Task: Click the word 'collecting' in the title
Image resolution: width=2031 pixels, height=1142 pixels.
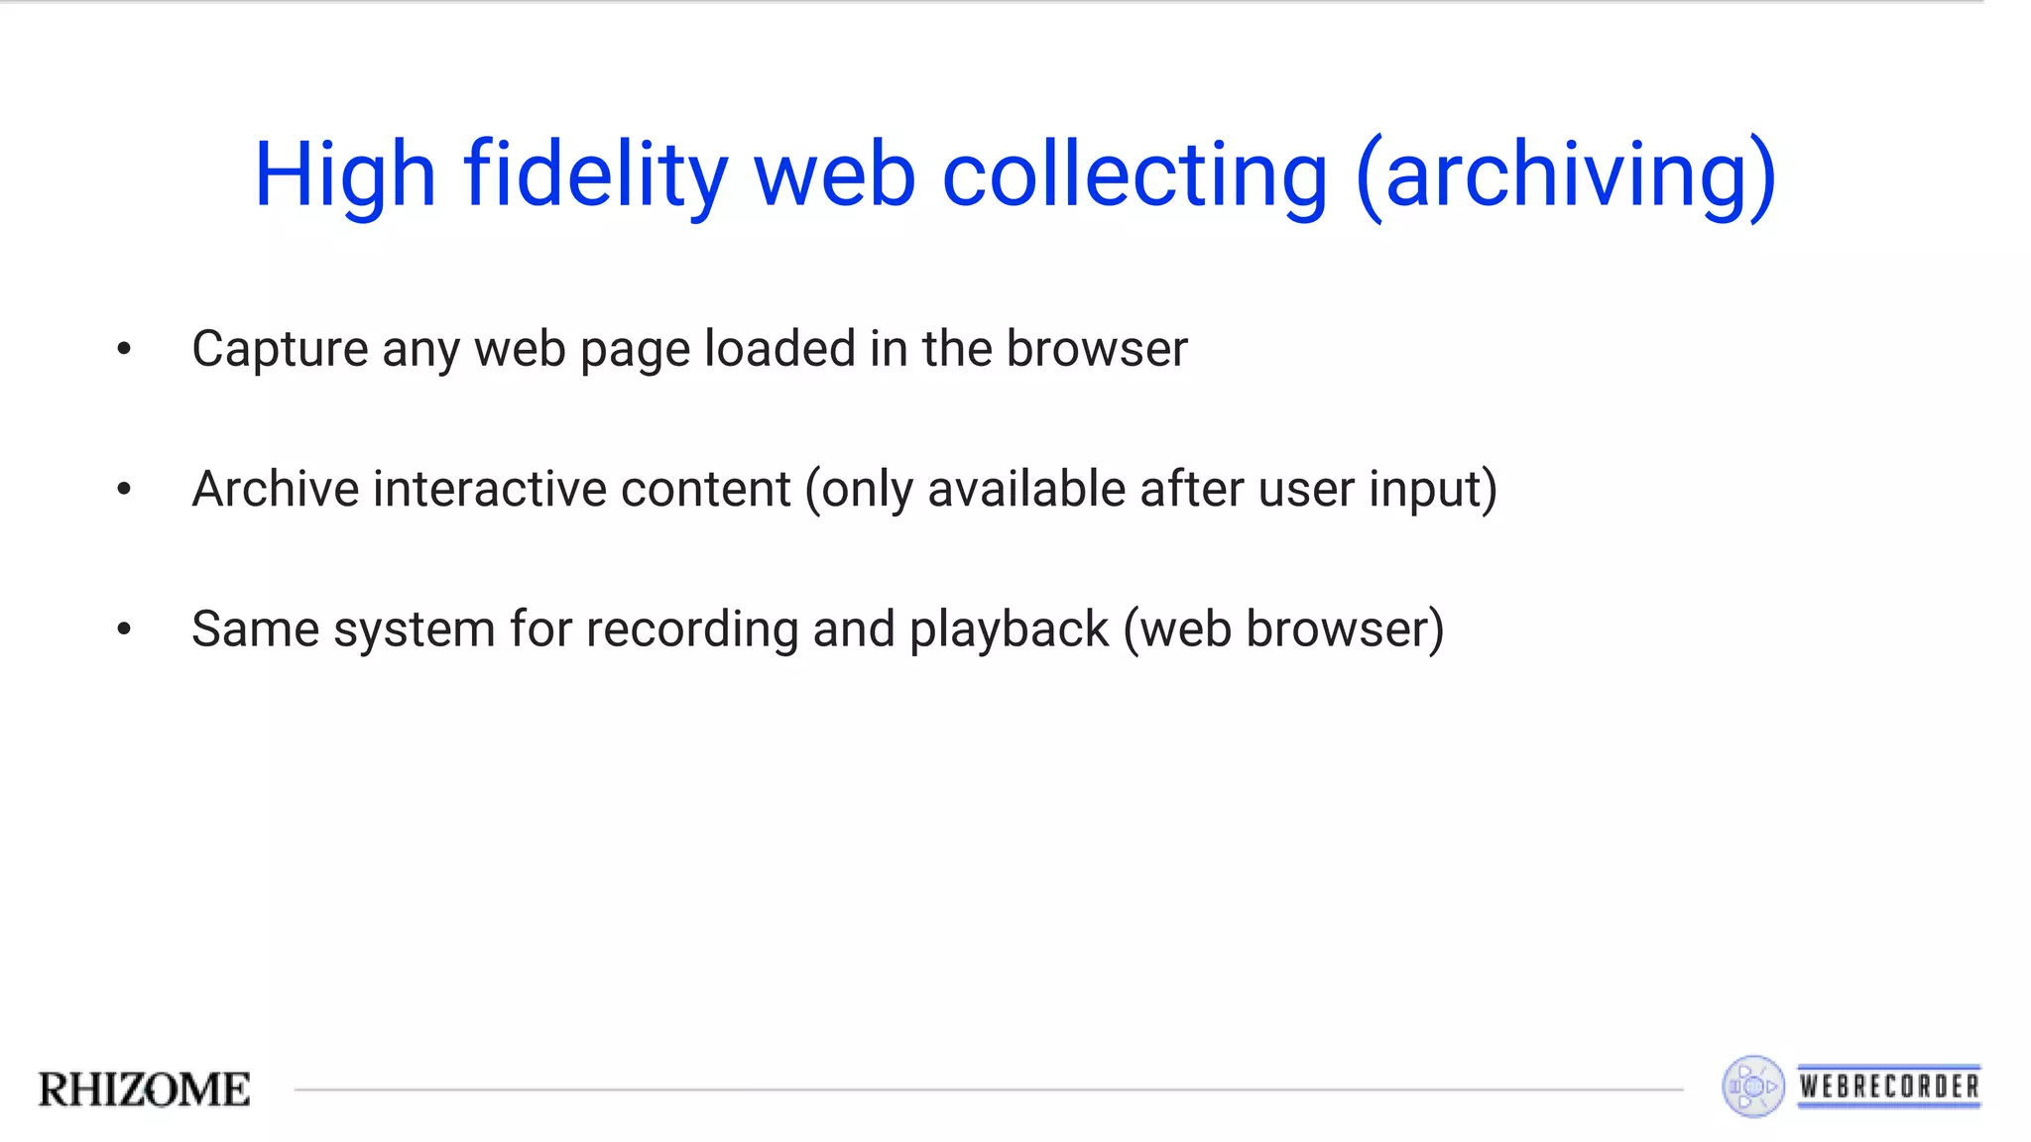Action: coord(1135,176)
